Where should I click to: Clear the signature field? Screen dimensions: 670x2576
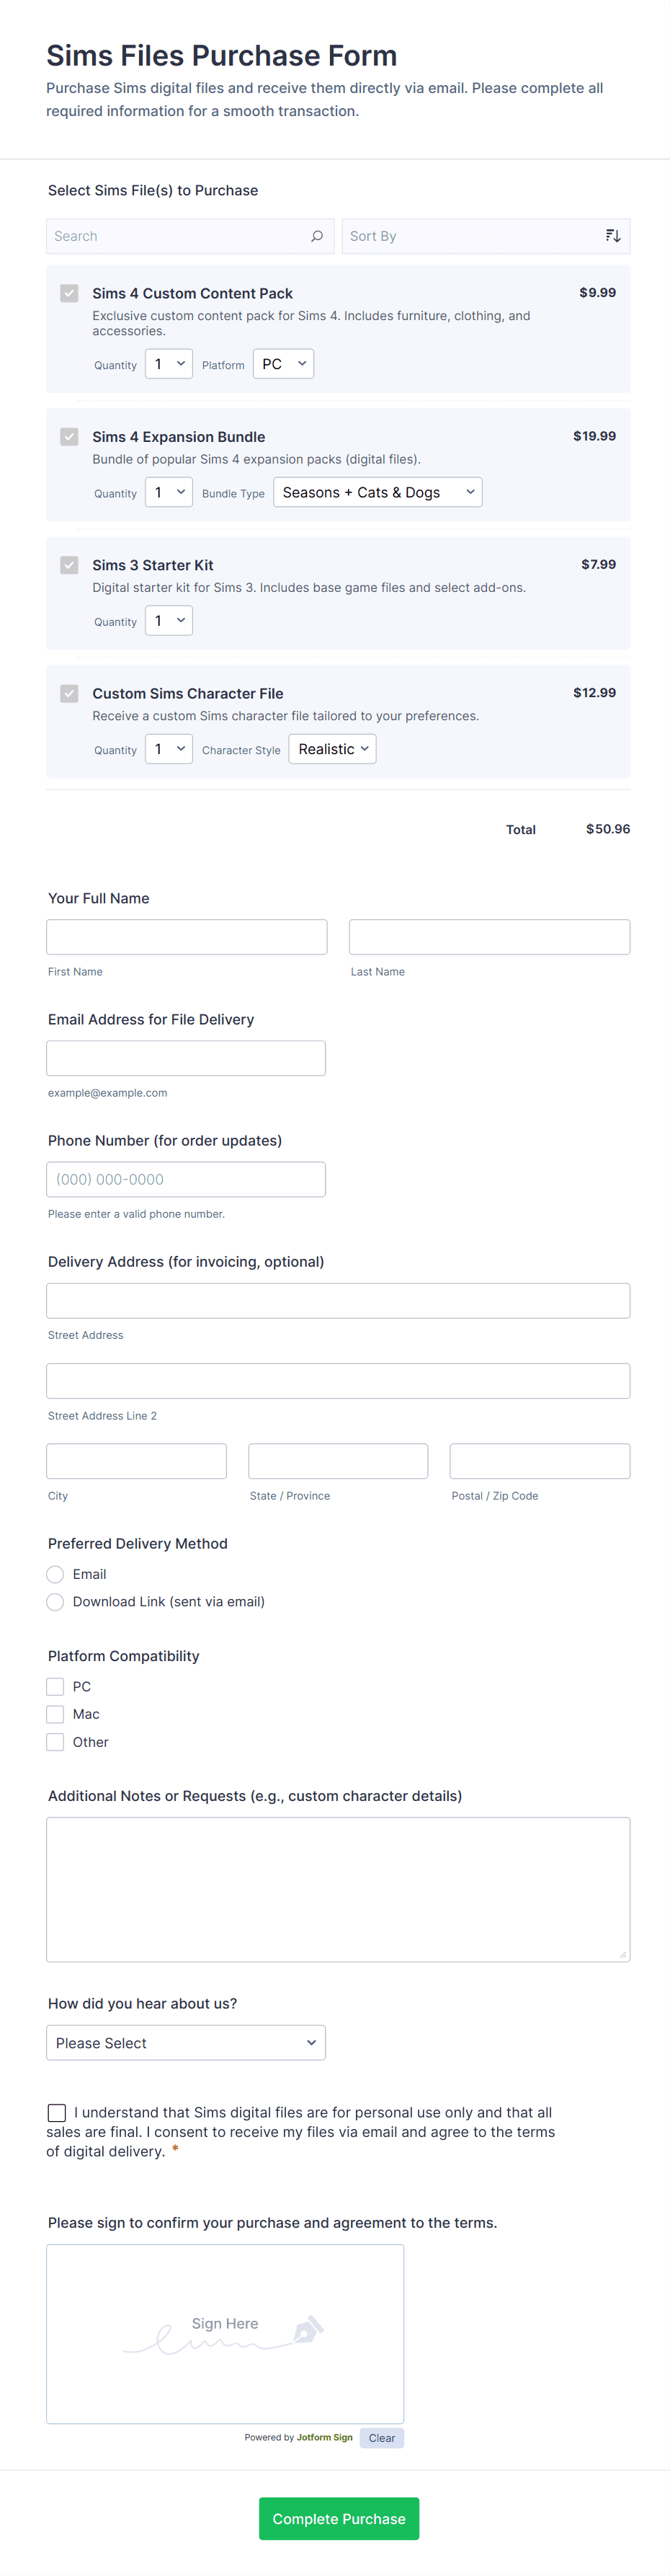381,2438
